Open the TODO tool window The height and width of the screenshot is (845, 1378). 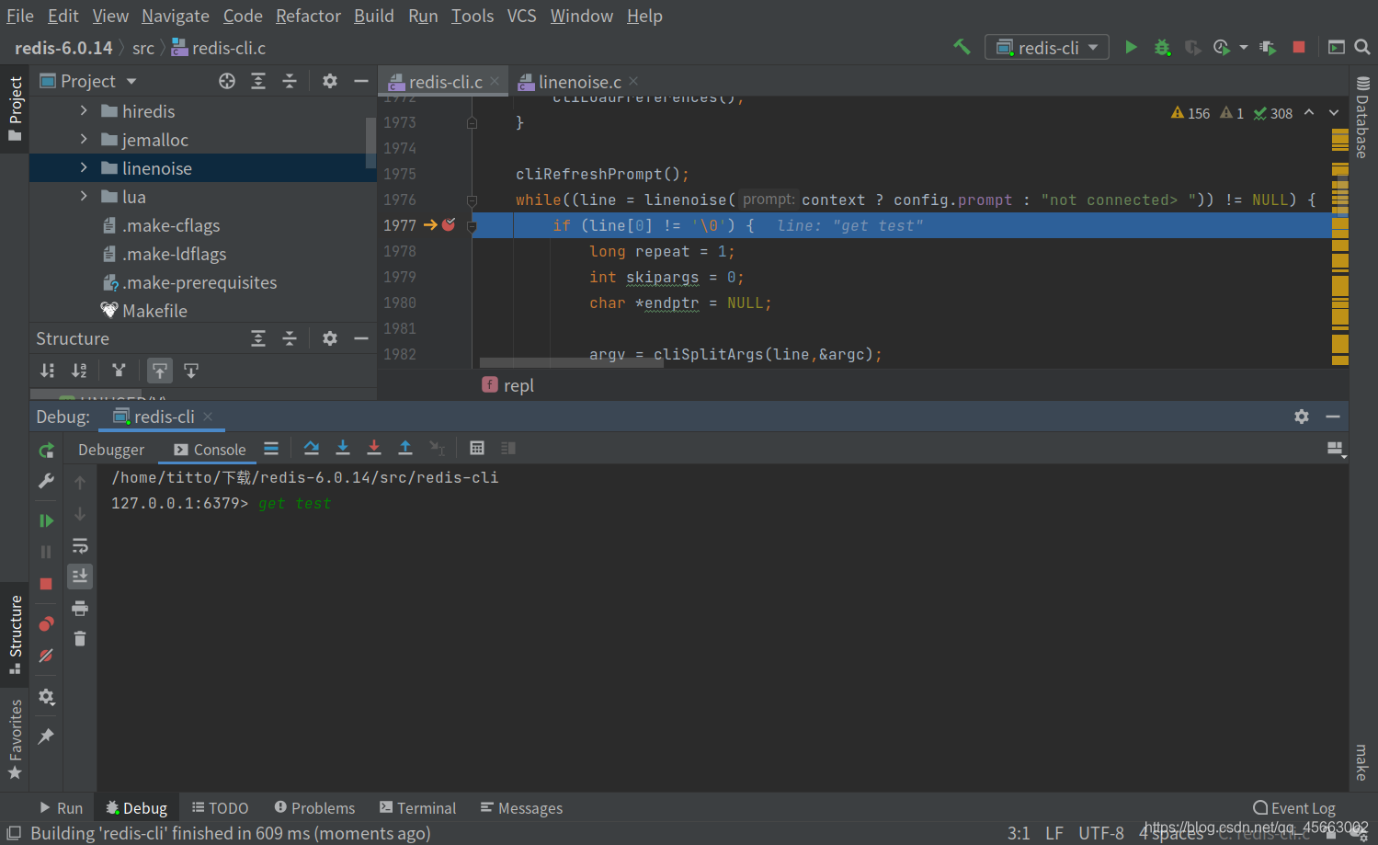[220, 808]
